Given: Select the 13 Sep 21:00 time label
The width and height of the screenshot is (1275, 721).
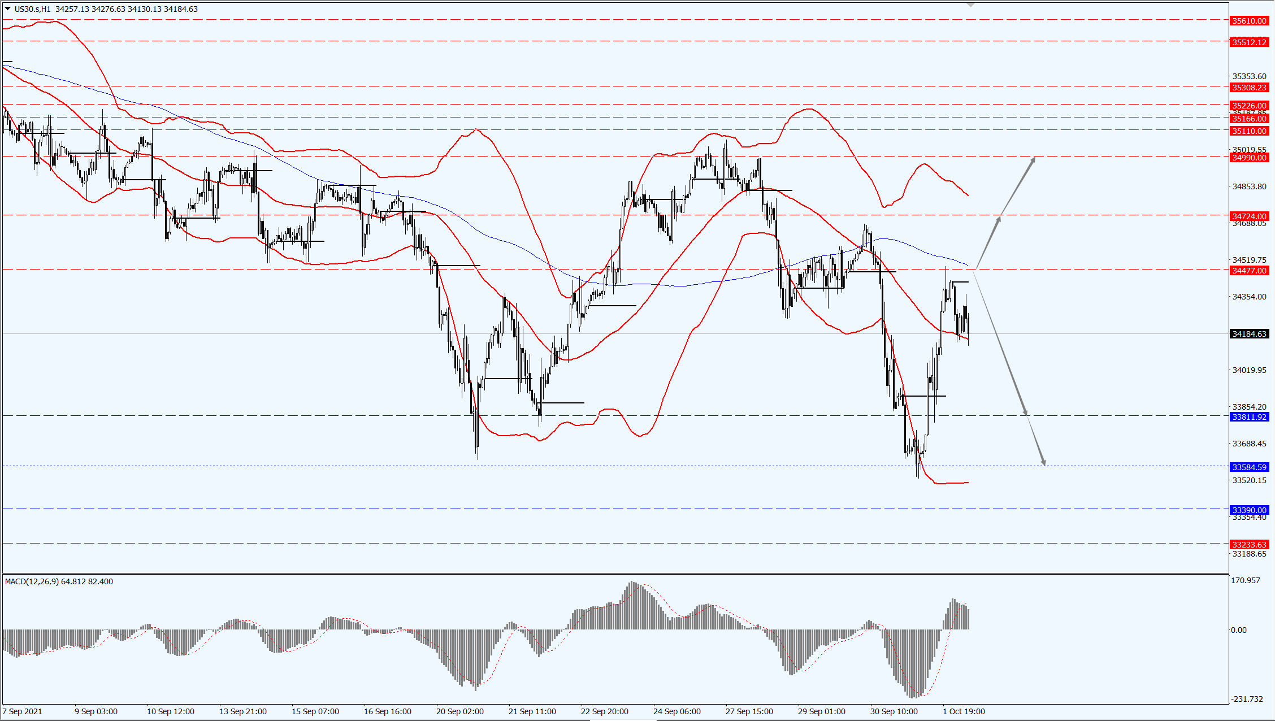Looking at the screenshot, I should coord(243,711).
